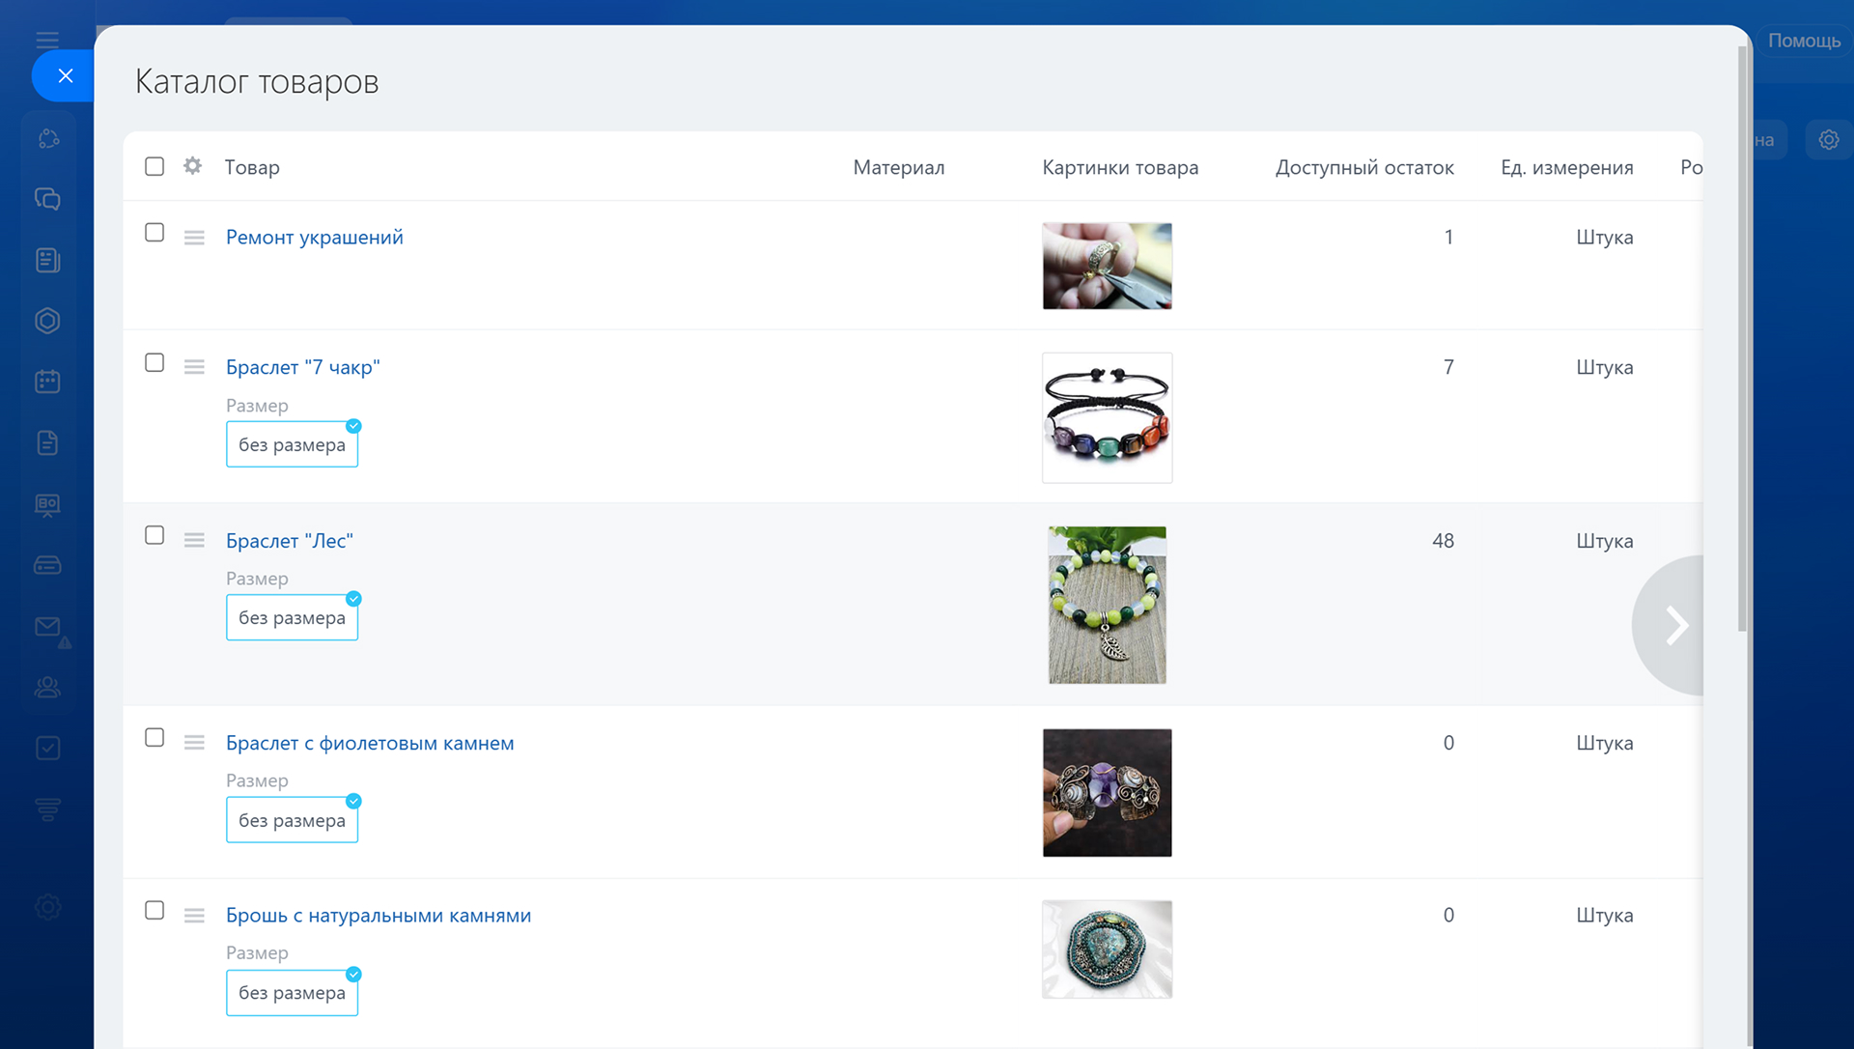Check the Браслет "7 чакр" row checkbox
The image size is (1854, 1049).
point(154,363)
